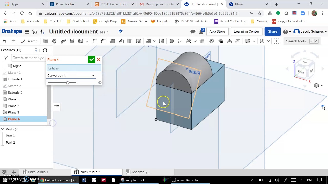Click the Entities selection field
The height and width of the screenshot is (184, 328).
coord(74,68)
